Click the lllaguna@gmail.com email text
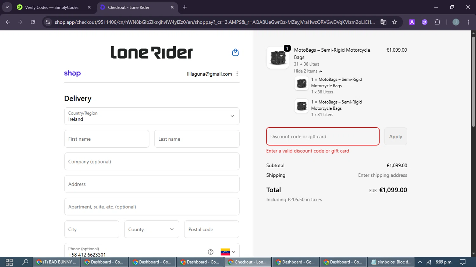Screen dimensions: 476x267 point(209,74)
